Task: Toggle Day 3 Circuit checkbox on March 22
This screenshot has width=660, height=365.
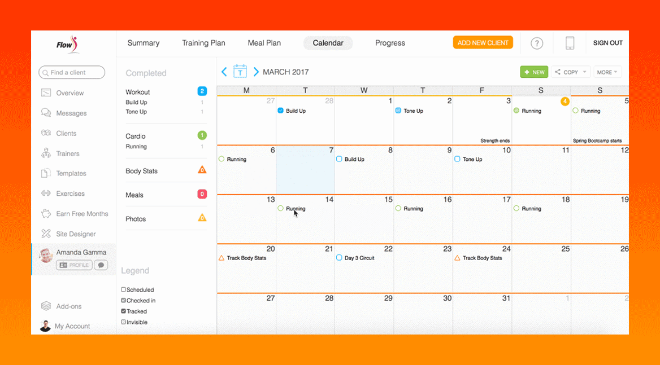Action: 340,258
